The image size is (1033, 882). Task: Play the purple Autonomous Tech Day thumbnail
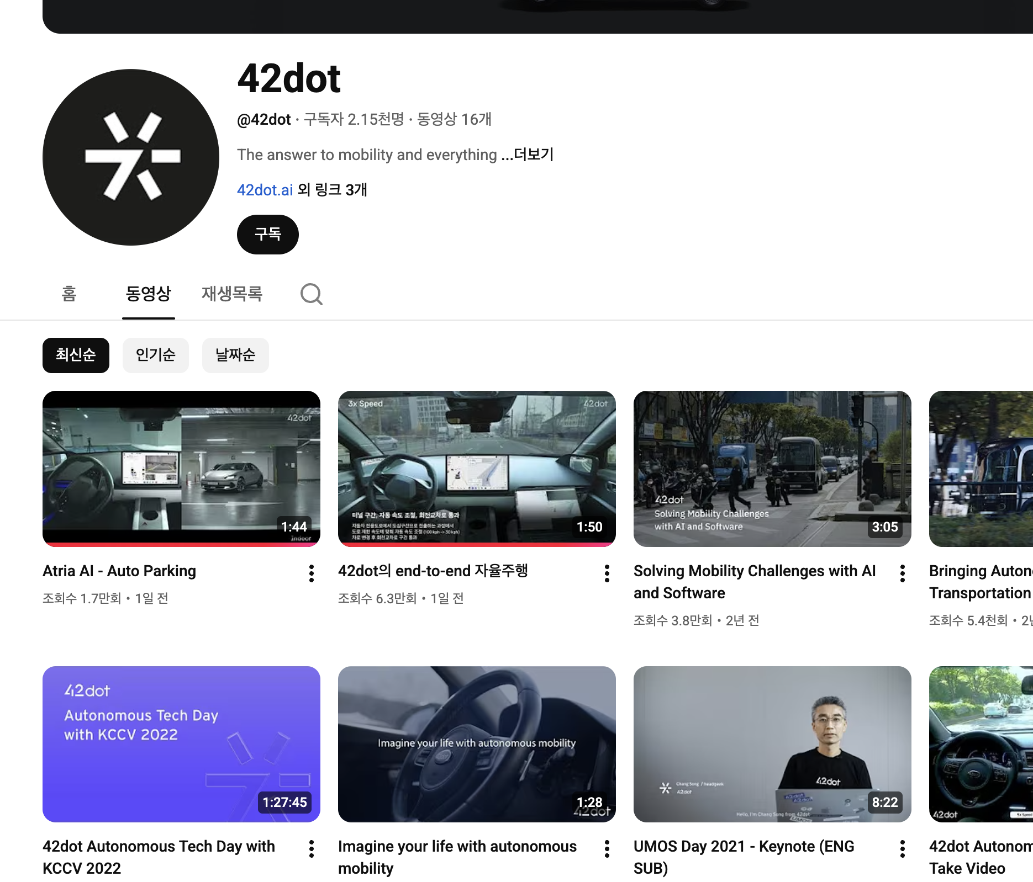[181, 744]
